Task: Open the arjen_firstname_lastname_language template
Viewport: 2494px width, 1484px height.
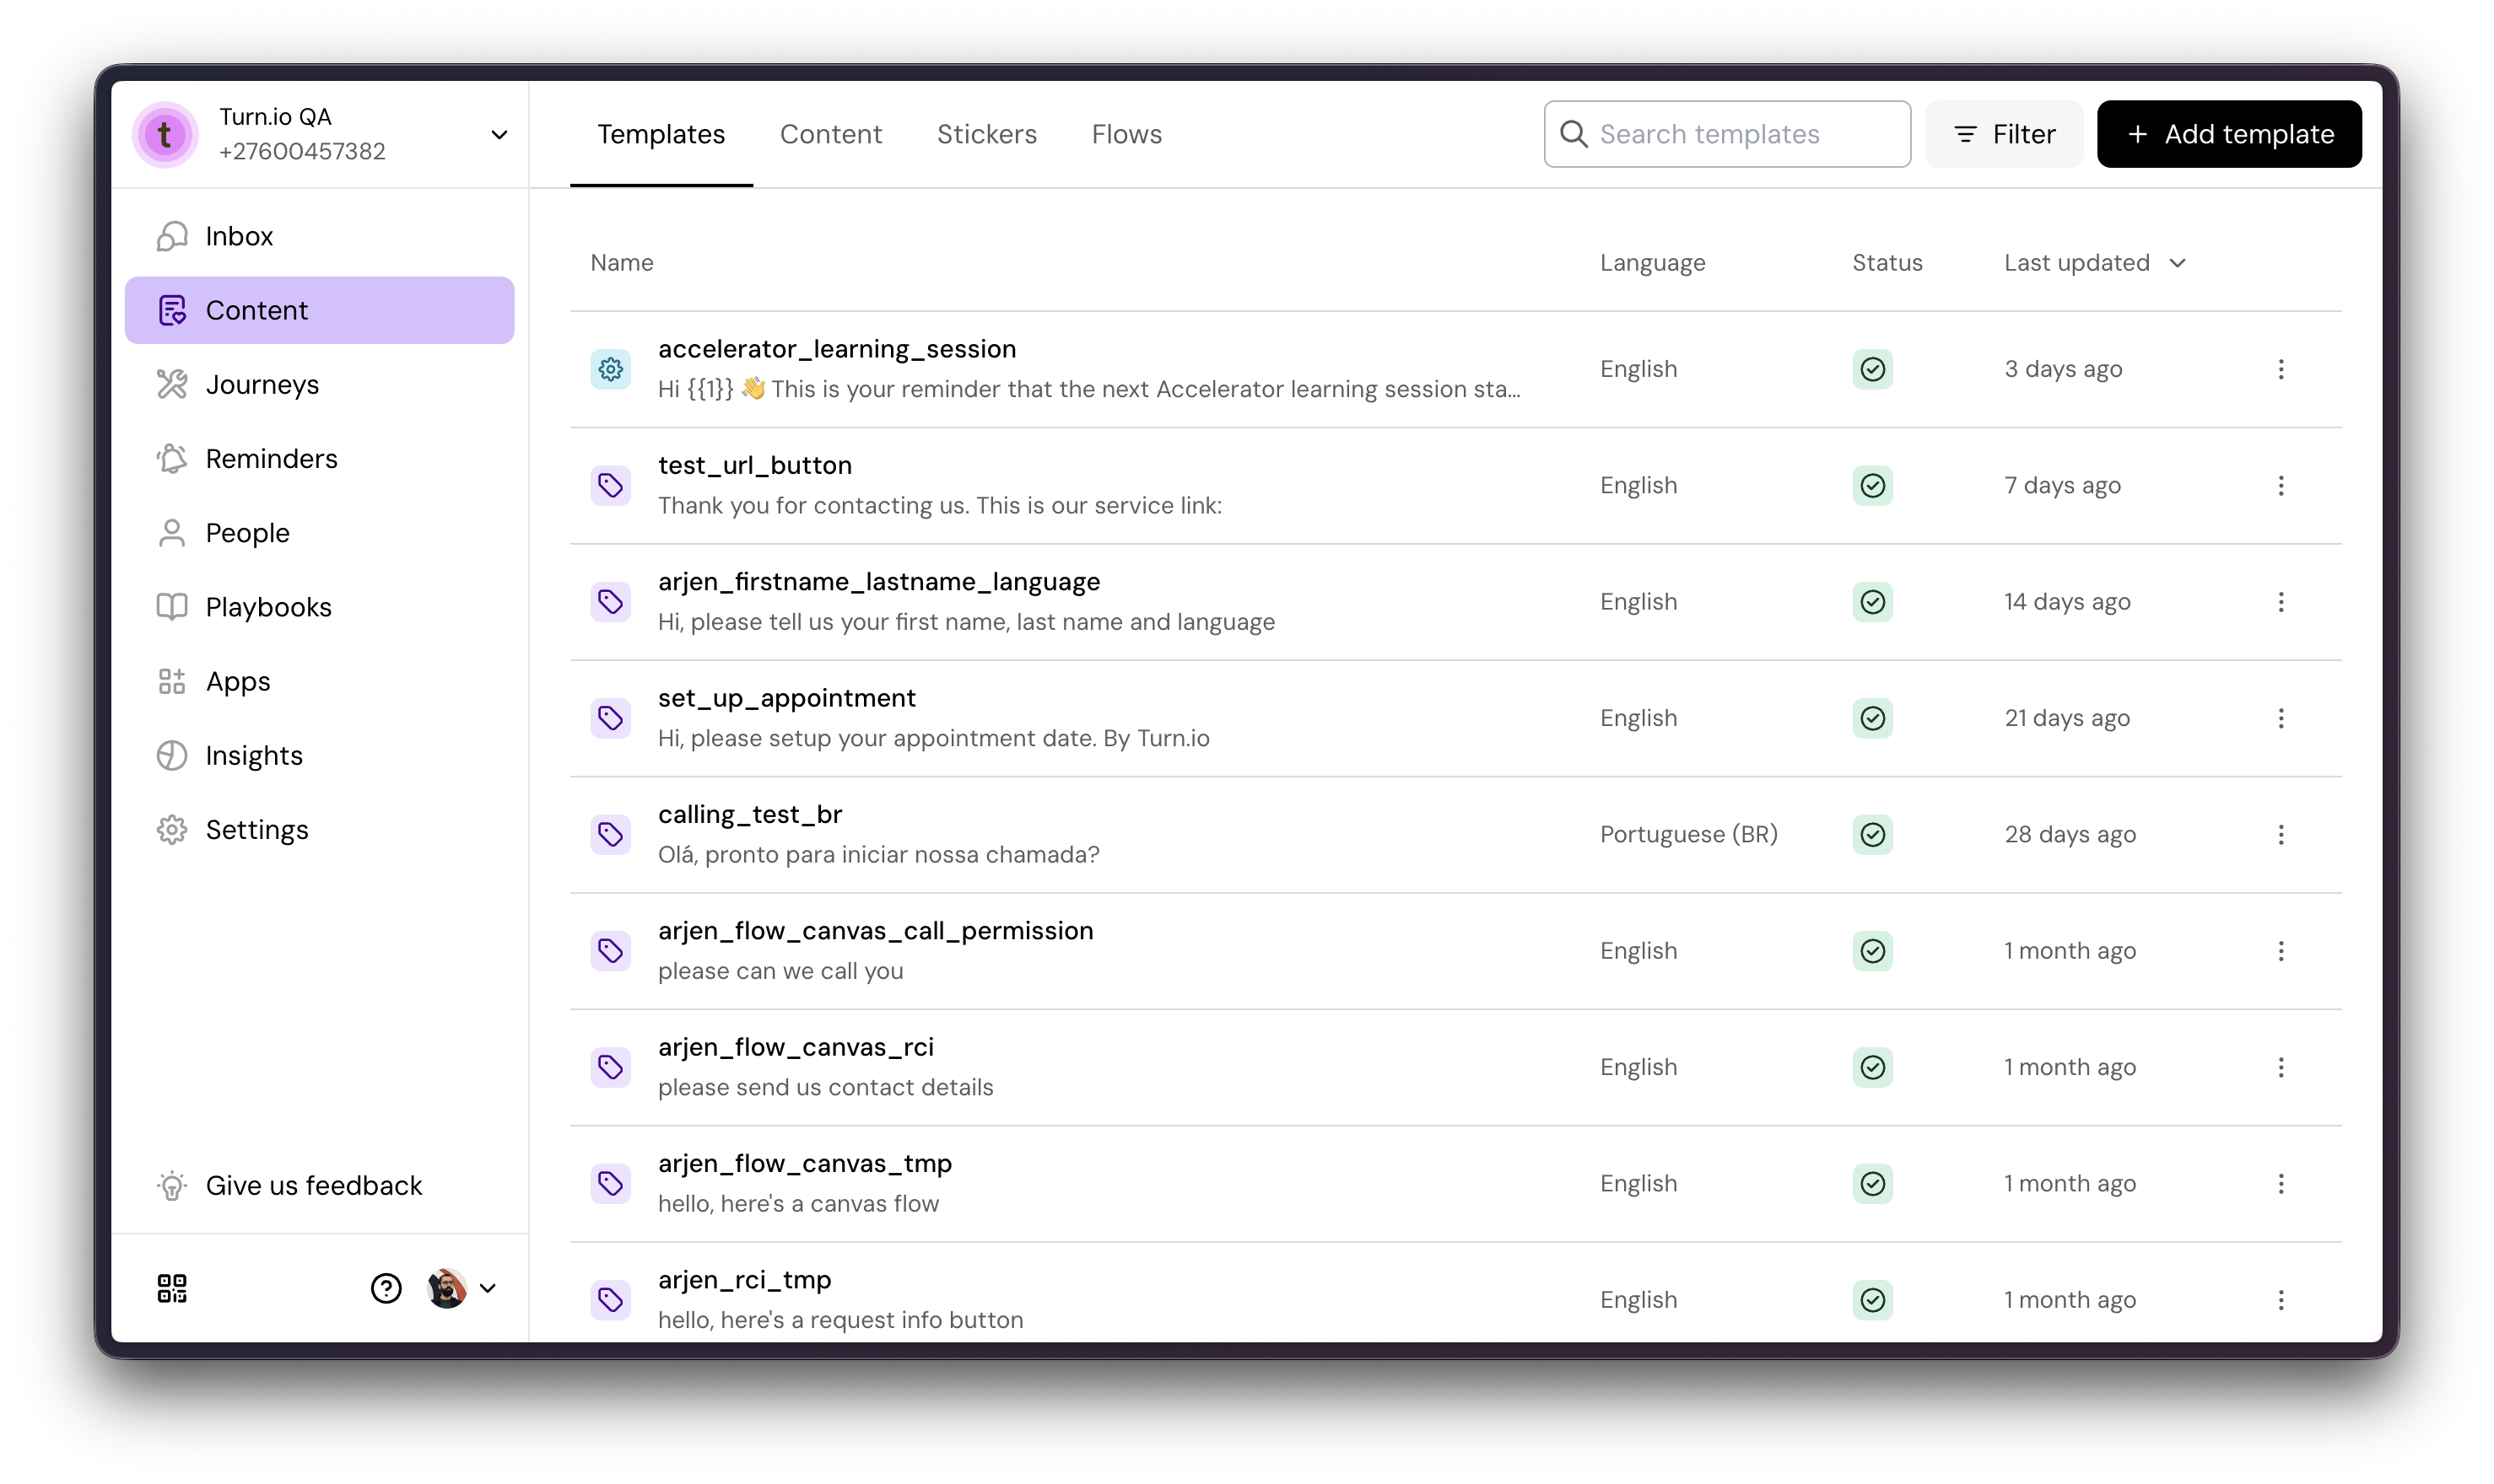Action: pos(879,582)
